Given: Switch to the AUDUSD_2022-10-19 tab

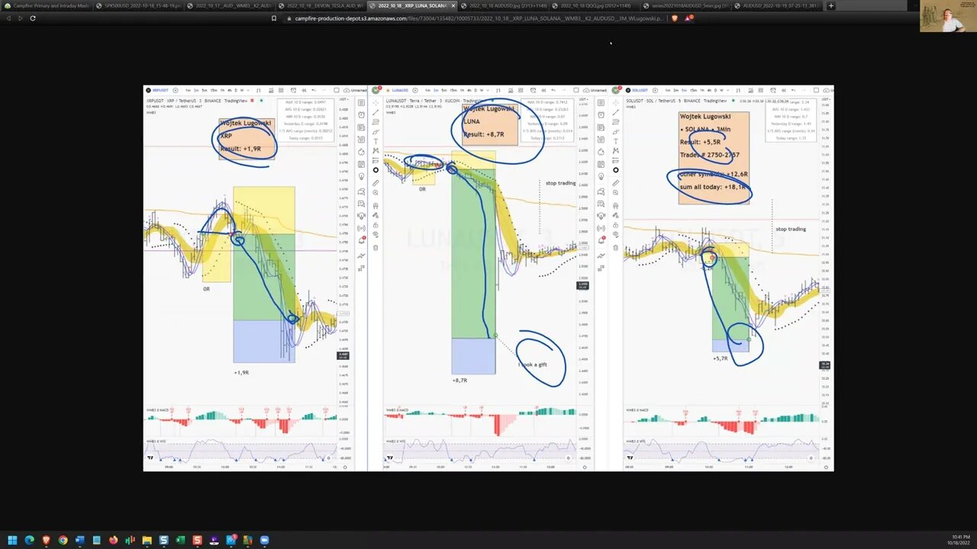Looking at the screenshot, I should pos(777,5).
